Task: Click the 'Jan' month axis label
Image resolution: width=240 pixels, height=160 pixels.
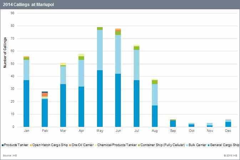Action: (x=26, y=131)
